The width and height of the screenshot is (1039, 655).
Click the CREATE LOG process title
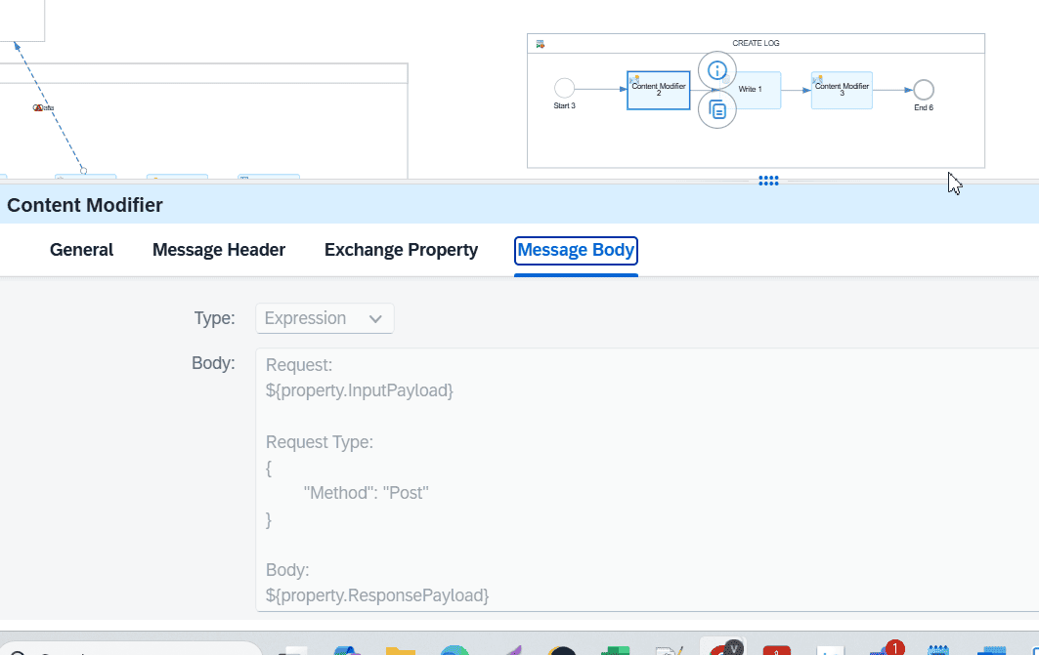(x=756, y=44)
